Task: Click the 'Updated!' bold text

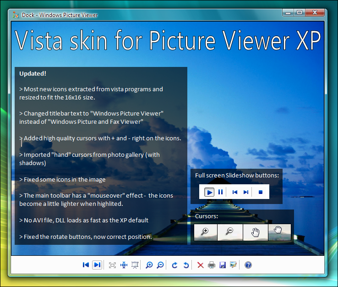Action: [x=33, y=74]
